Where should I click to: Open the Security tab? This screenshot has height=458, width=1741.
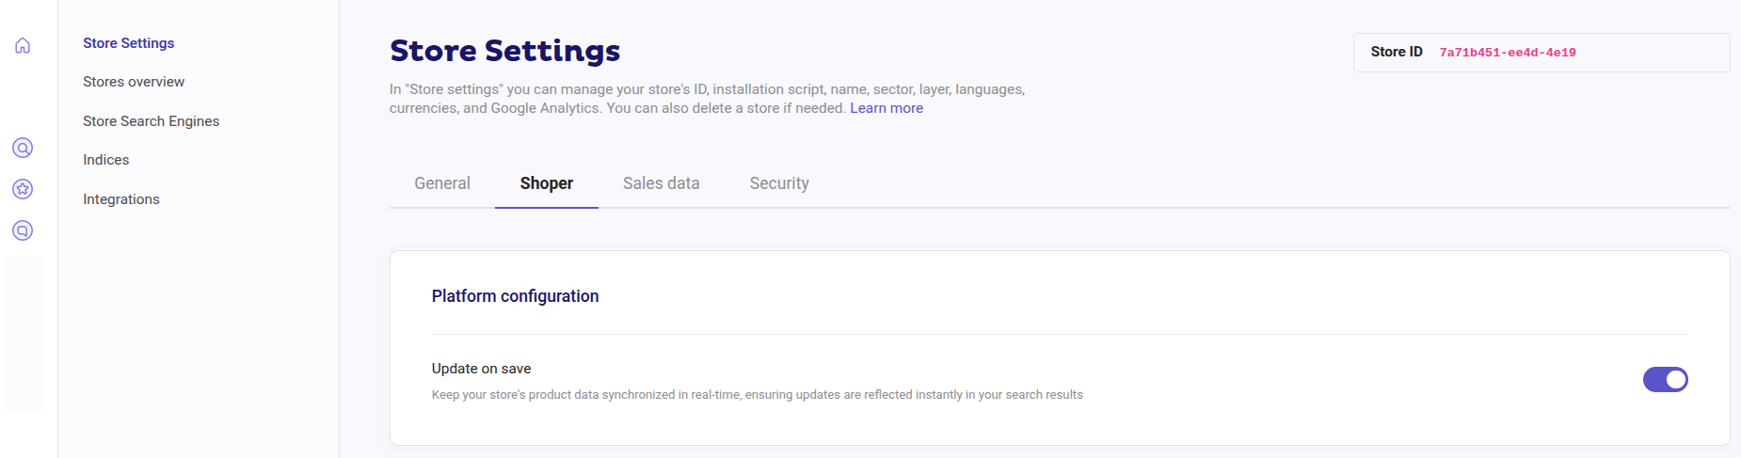click(779, 183)
